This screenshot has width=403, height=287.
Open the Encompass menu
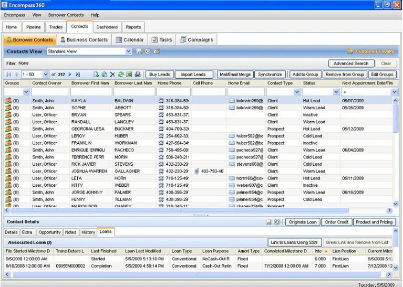[x=14, y=15]
